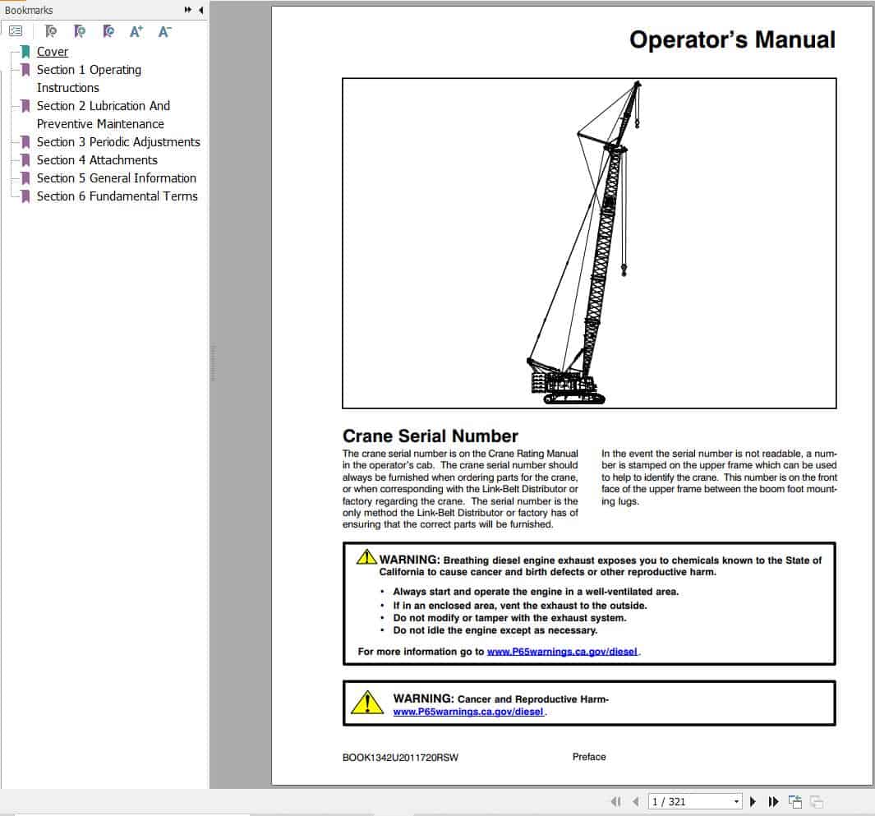Jump to last page using skip icon
This screenshot has width=875, height=816.
pyautogui.click(x=773, y=801)
